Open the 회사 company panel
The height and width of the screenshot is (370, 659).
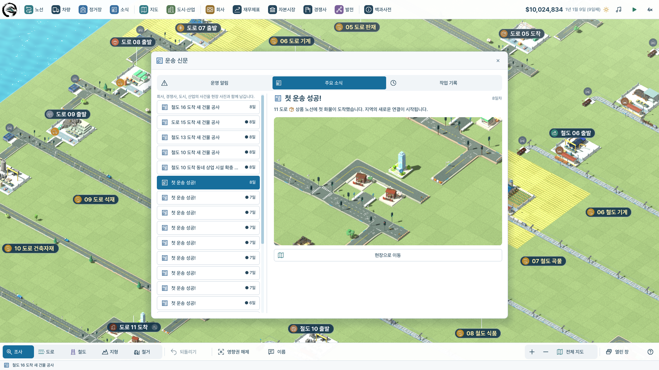tap(215, 10)
